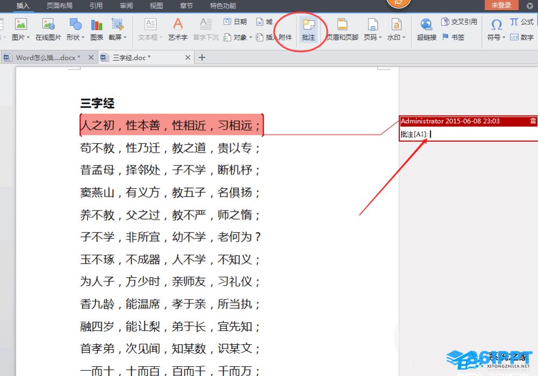Open 在线图片 online pictures
The image size is (538, 376).
click(x=48, y=30)
